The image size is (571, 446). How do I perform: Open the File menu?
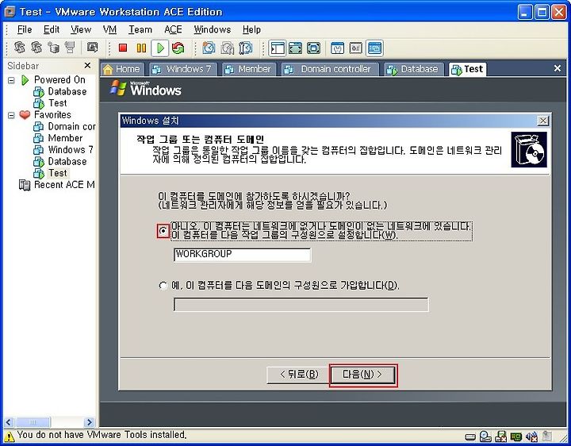(25, 29)
